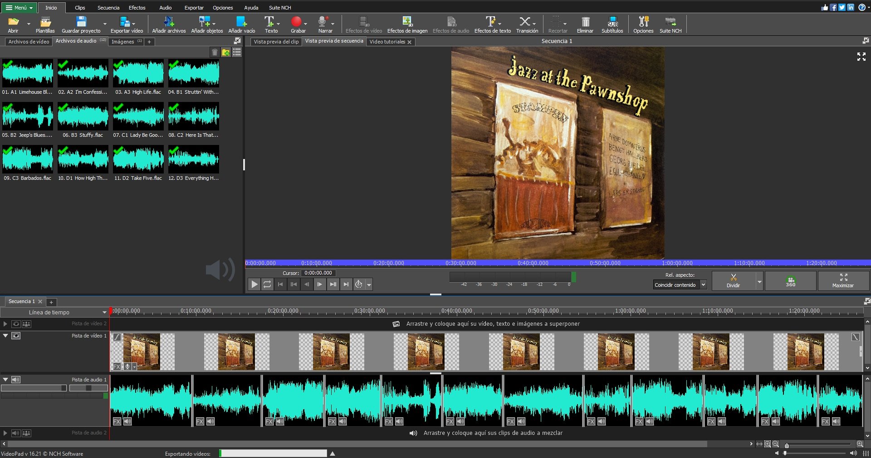Switch to the Clips ribbon tab
871x458 pixels.
click(80, 8)
